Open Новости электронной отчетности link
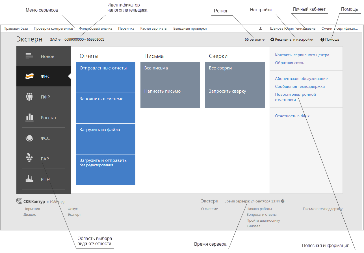Image resolution: width=364 pixels, height=253 pixels. coord(296,97)
